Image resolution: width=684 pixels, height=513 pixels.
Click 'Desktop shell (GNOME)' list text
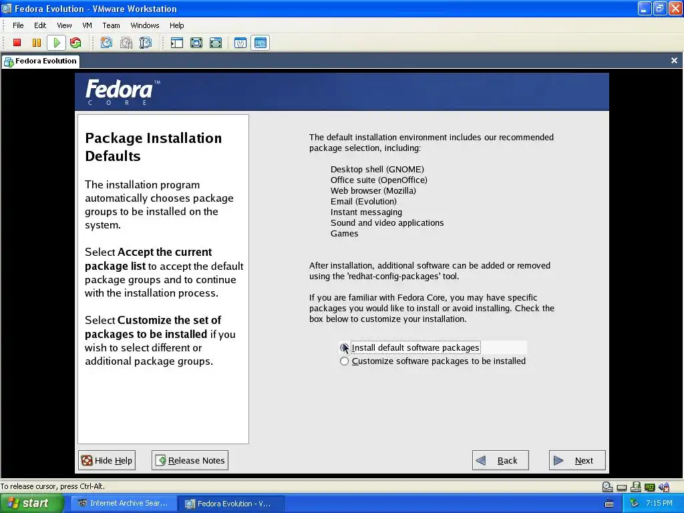tap(377, 169)
